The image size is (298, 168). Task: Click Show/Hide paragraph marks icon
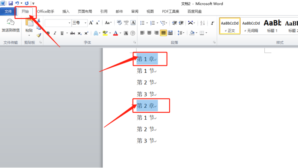point(212,23)
